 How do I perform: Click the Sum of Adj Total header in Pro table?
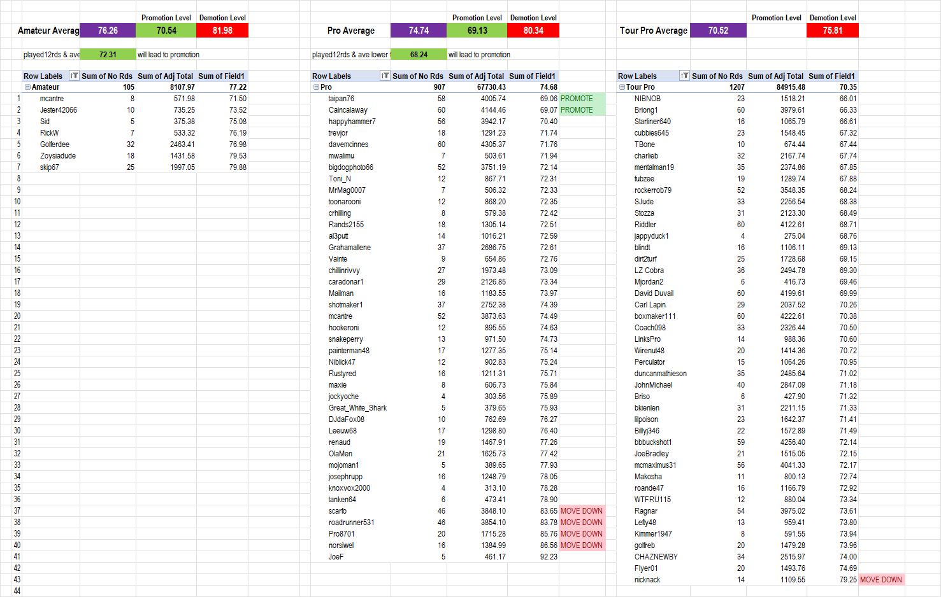[476, 76]
